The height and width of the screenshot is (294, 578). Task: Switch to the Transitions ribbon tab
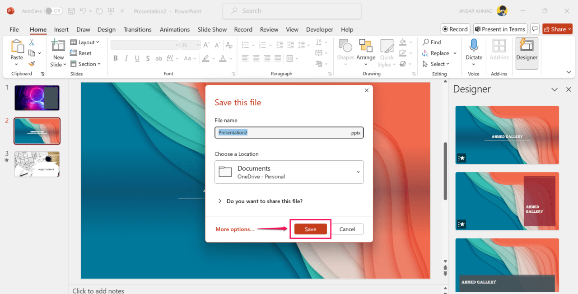137,29
